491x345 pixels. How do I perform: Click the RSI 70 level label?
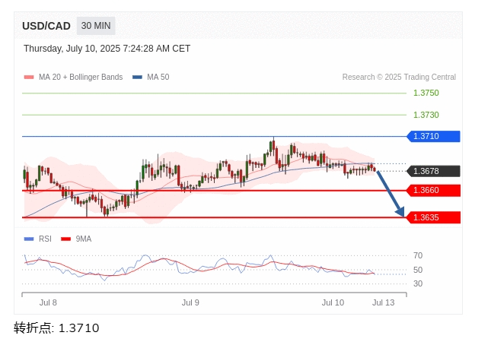(418, 255)
